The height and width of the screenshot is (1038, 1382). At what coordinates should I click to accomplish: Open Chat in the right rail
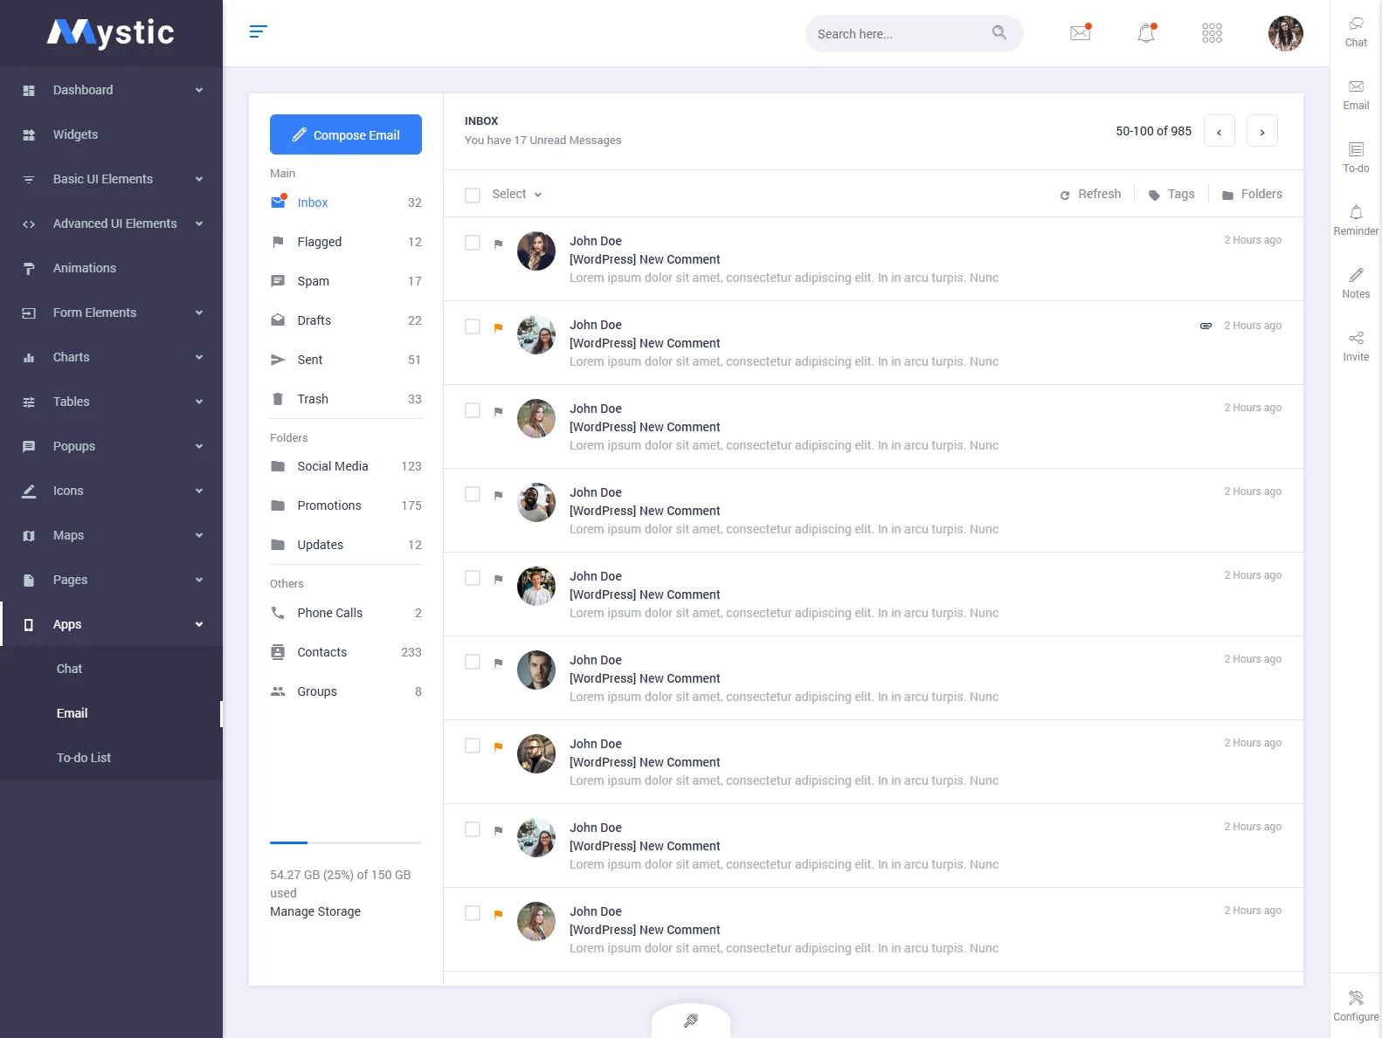point(1356,32)
